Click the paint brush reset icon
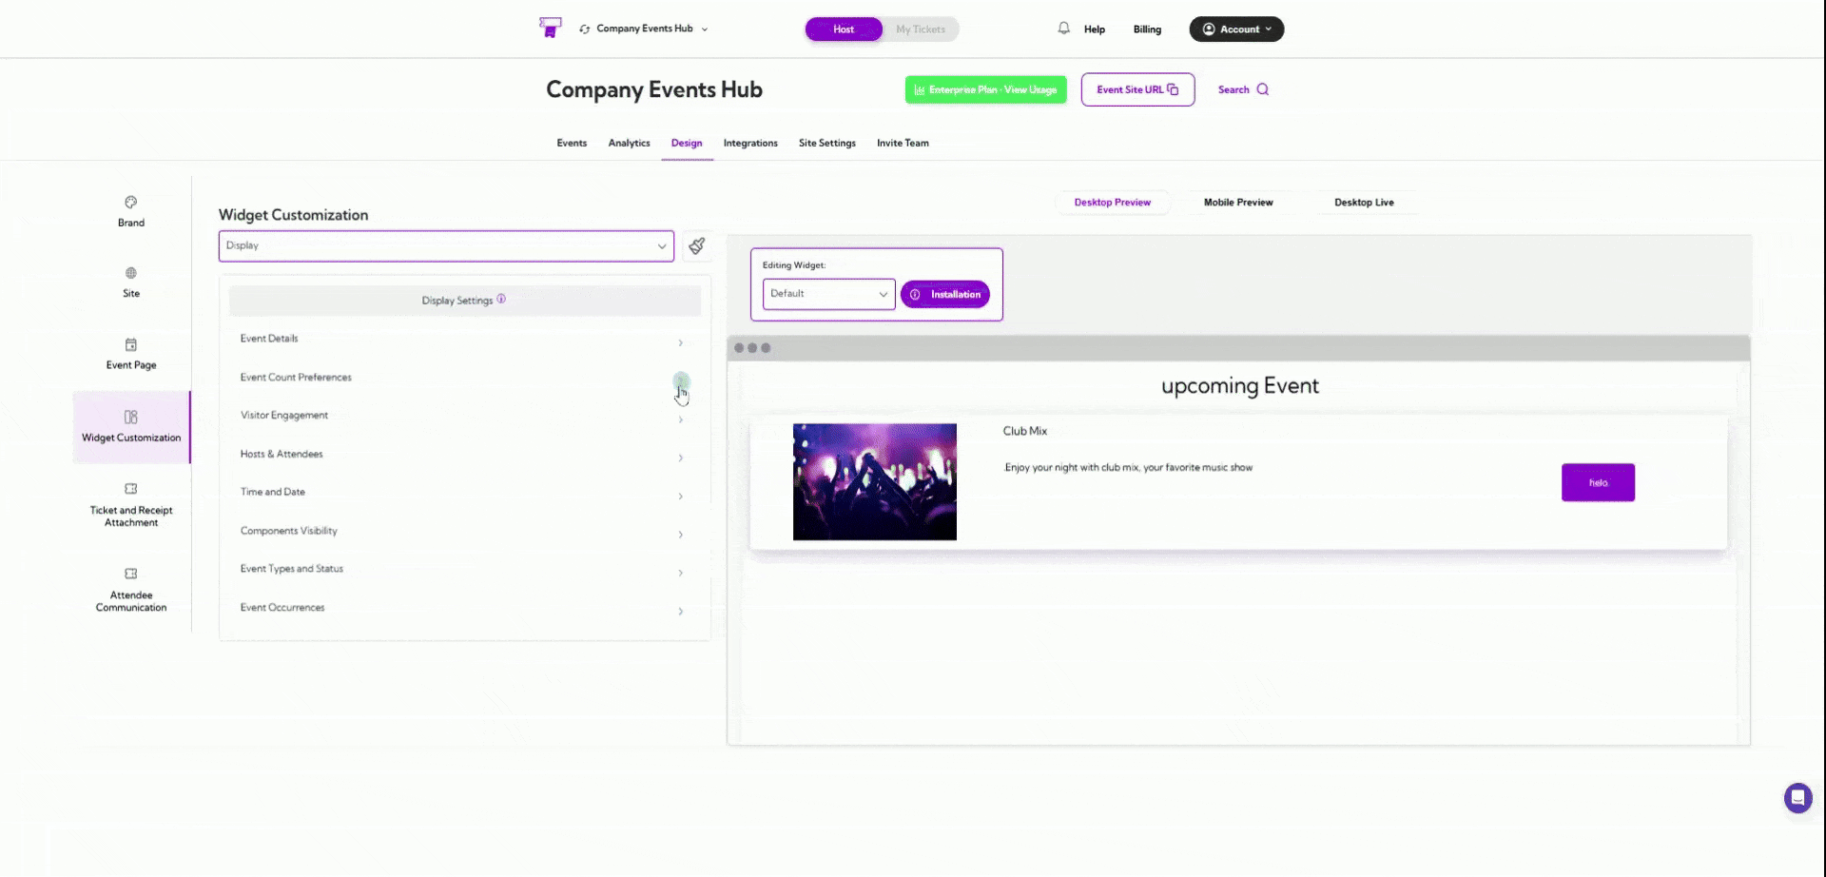 pos(697,246)
